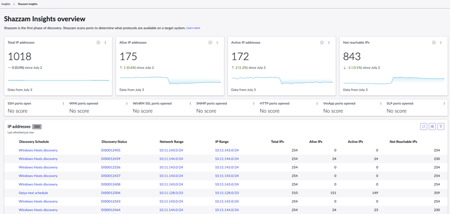Open Satya-test schedule link
The image size is (450, 214).
pos(33,193)
